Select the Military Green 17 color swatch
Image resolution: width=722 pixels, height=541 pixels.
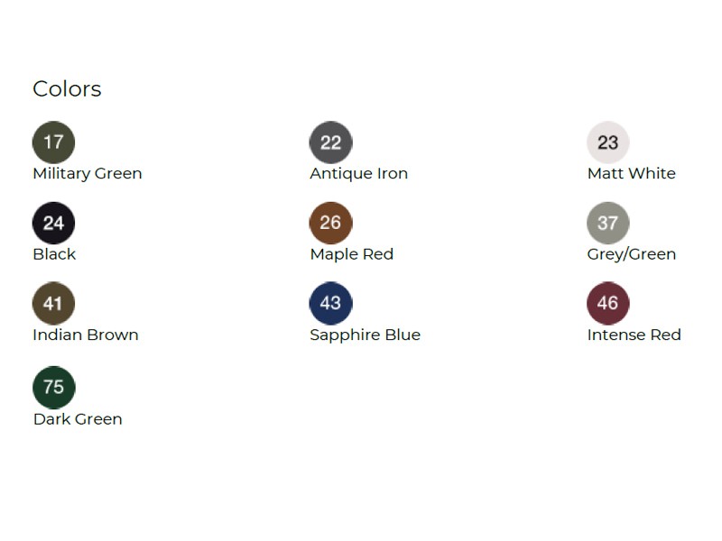pos(53,142)
